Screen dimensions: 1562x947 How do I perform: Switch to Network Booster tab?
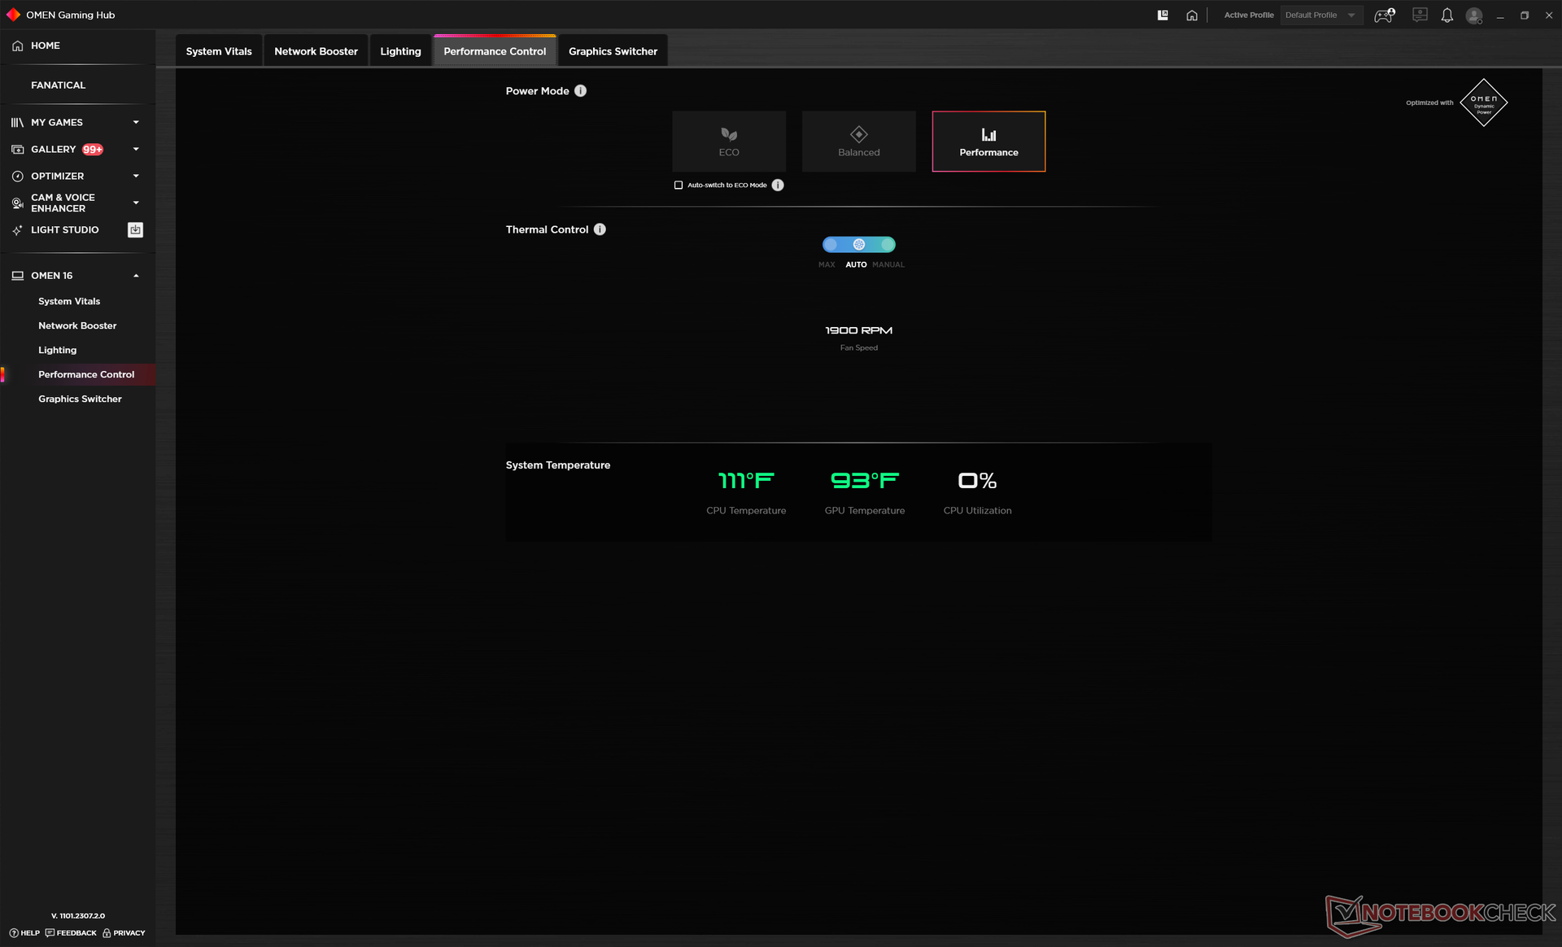point(316,51)
